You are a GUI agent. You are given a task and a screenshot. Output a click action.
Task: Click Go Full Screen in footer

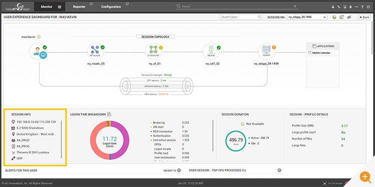pyautogui.click(x=332, y=184)
